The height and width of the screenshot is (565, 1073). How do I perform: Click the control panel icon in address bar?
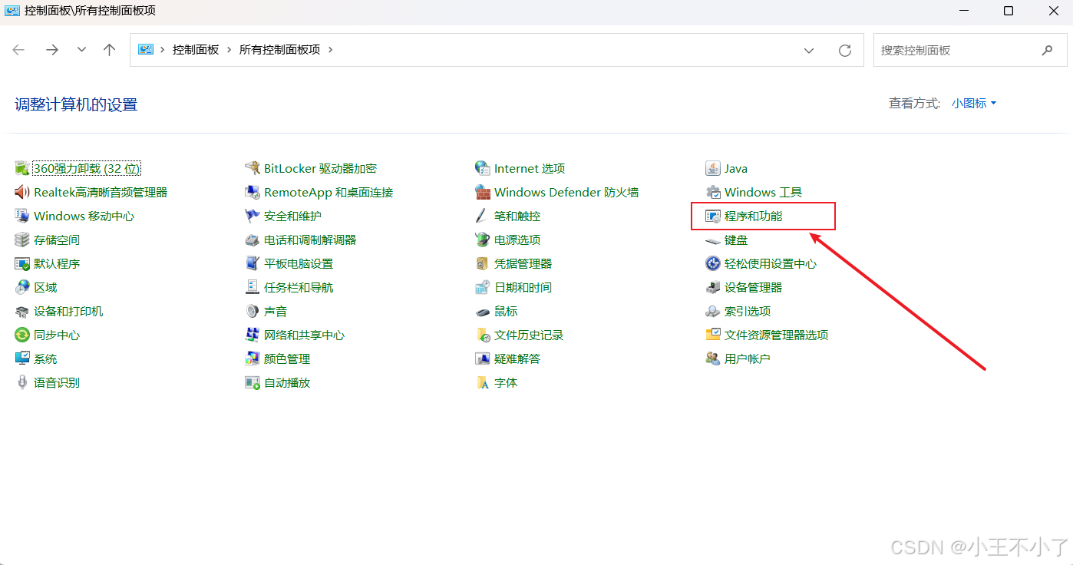point(146,49)
